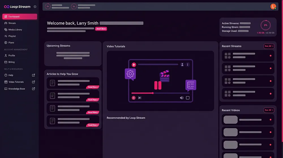Click the checklist bubble icon in tutorial
Image resolution: width=283 pixels, height=158 pixels.
pyautogui.click(x=191, y=85)
